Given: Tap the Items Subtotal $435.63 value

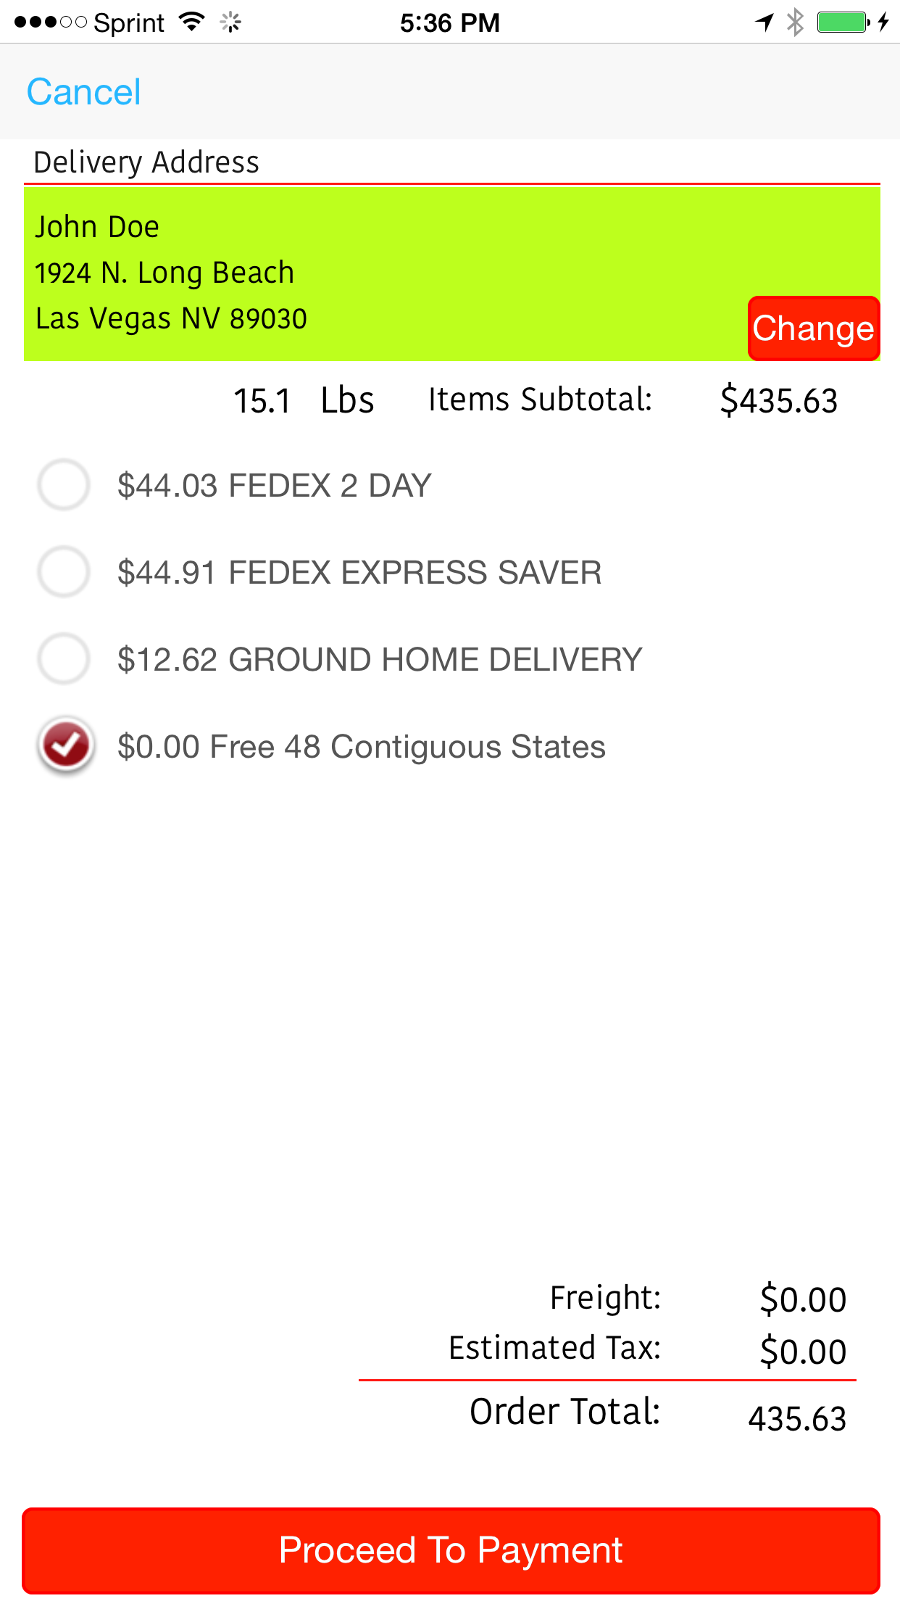Looking at the screenshot, I should click(x=779, y=400).
